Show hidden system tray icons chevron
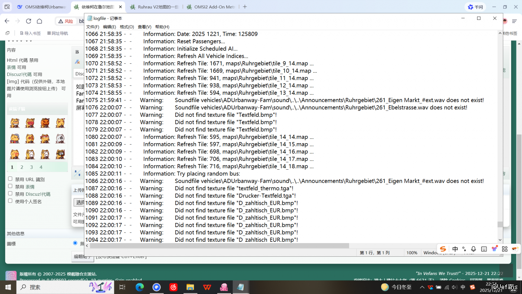 point(422,287)
